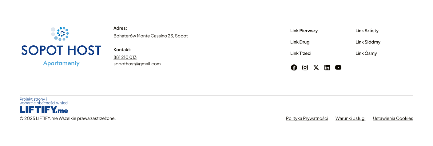Click the Sopot Host Apartamenty logo

[x=61, y=47]
